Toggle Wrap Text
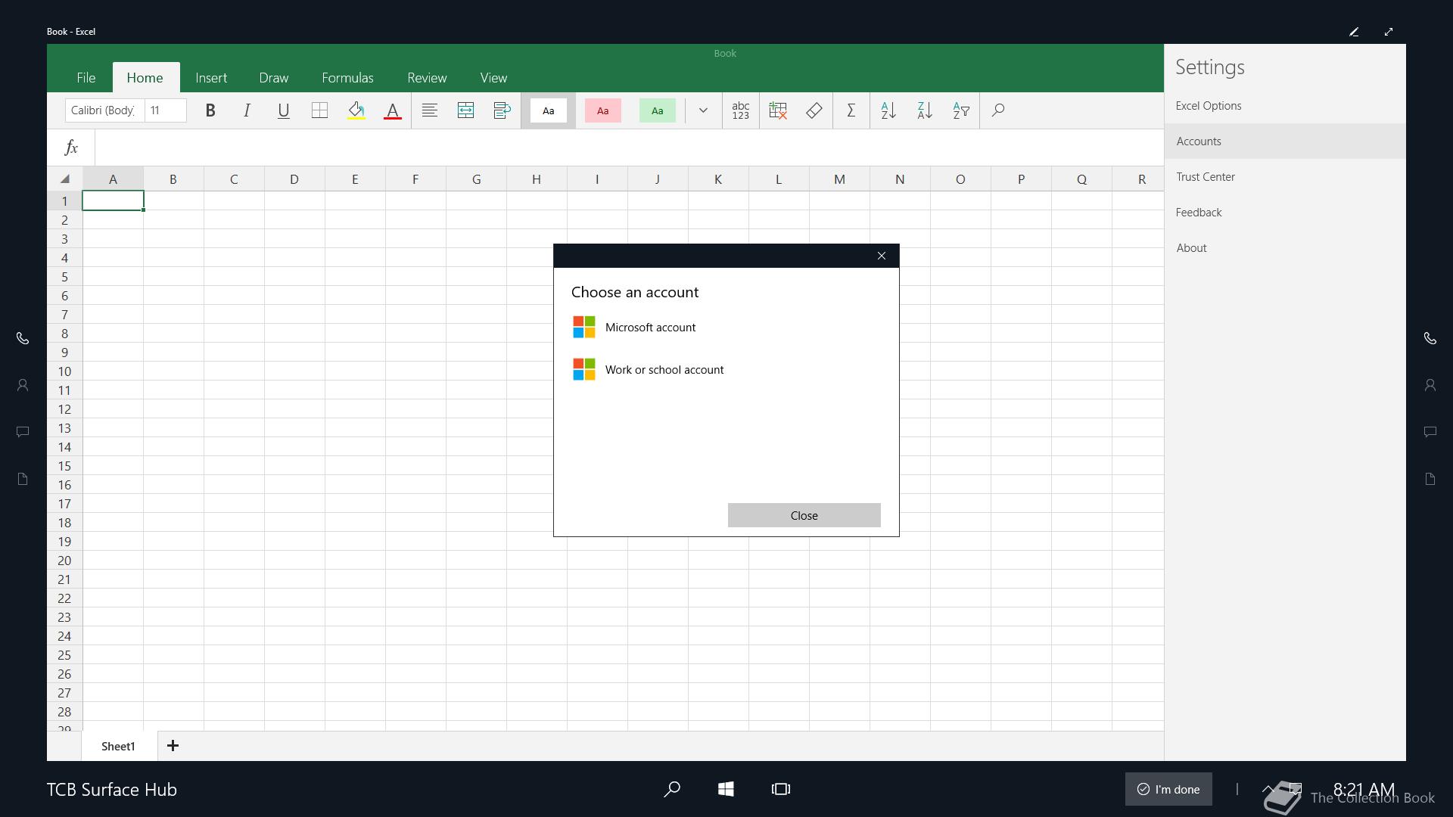The width and height of the screenshot is (1453, 817). pyautogui.click(x=502, y=110)
